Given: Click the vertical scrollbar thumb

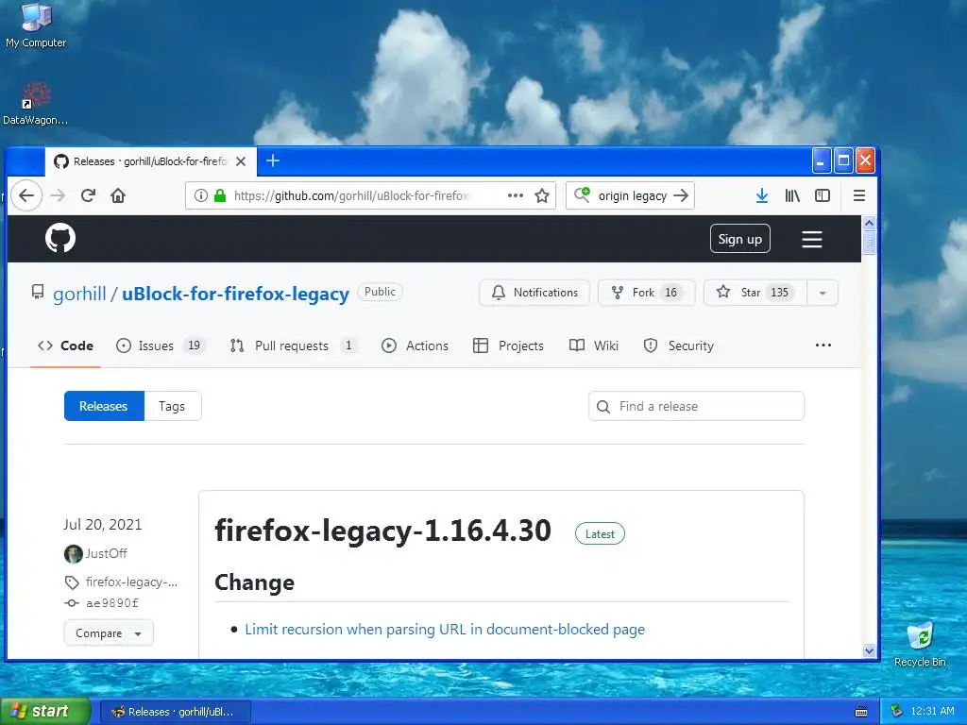Looking at the screenshot, I should coord(869,243).
